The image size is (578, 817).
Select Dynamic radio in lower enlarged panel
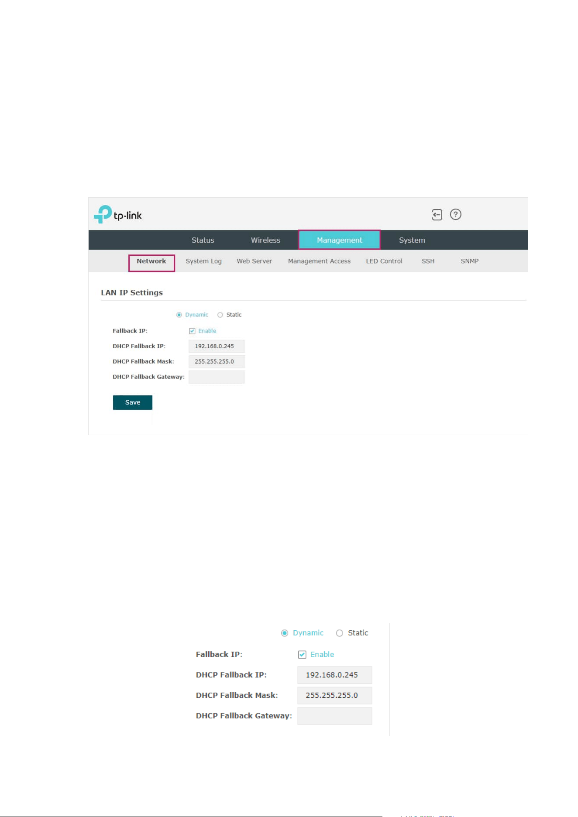tap(285, 633)
